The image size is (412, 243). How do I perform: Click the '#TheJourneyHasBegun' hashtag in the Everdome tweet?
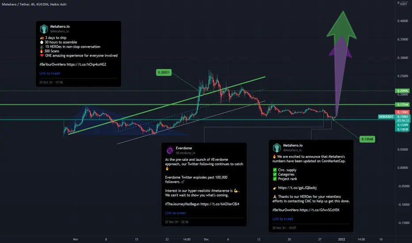(182, 204)
